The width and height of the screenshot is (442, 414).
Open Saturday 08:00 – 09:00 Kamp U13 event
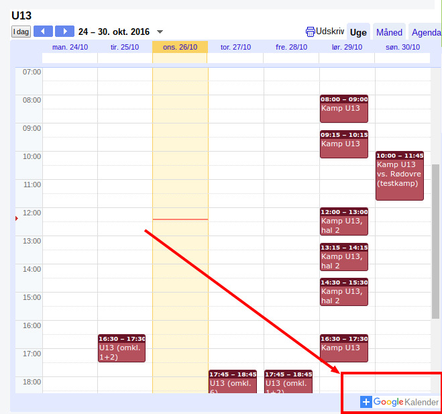click(344, 109)
